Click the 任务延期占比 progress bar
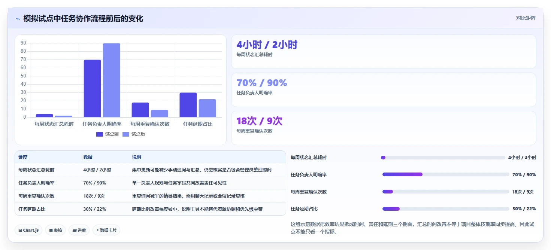 pos(446,209)
